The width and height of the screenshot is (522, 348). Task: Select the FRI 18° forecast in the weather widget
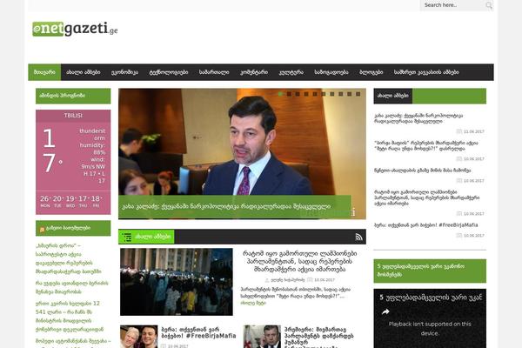pyautogui.click(x=96, y=201)
